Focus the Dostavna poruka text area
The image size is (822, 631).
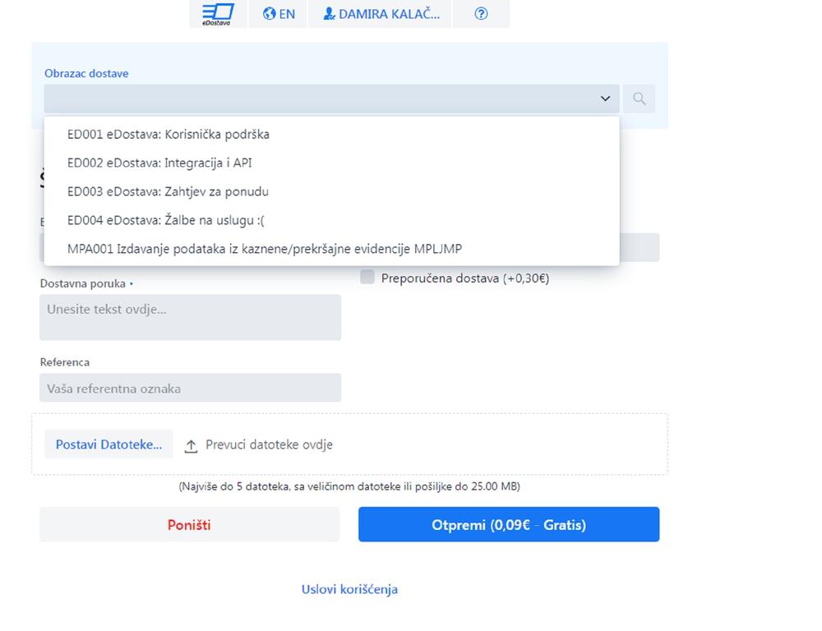coord(190,317)
